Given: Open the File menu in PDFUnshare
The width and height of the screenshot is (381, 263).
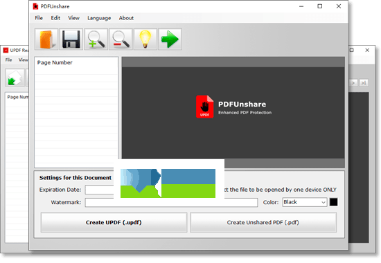Looking at the screenshot, I should point(39,18).
